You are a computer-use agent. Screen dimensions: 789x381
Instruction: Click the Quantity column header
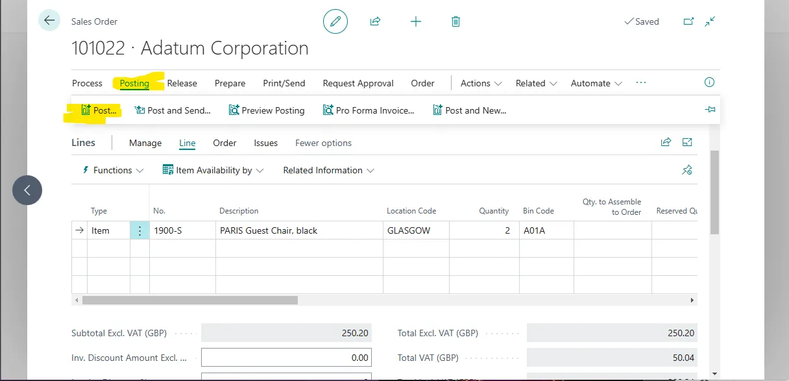pos(494,211)
